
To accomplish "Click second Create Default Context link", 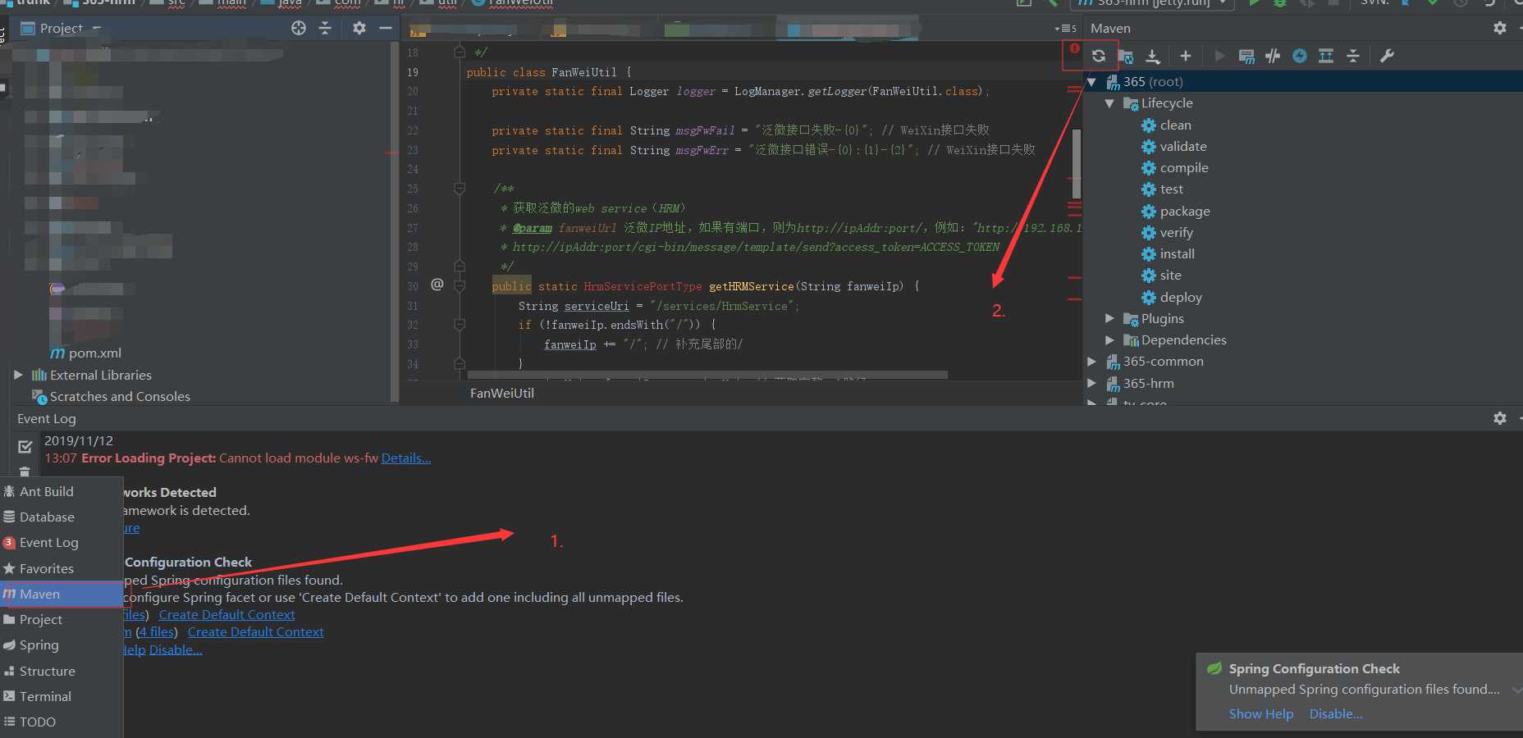I will 255,631.
